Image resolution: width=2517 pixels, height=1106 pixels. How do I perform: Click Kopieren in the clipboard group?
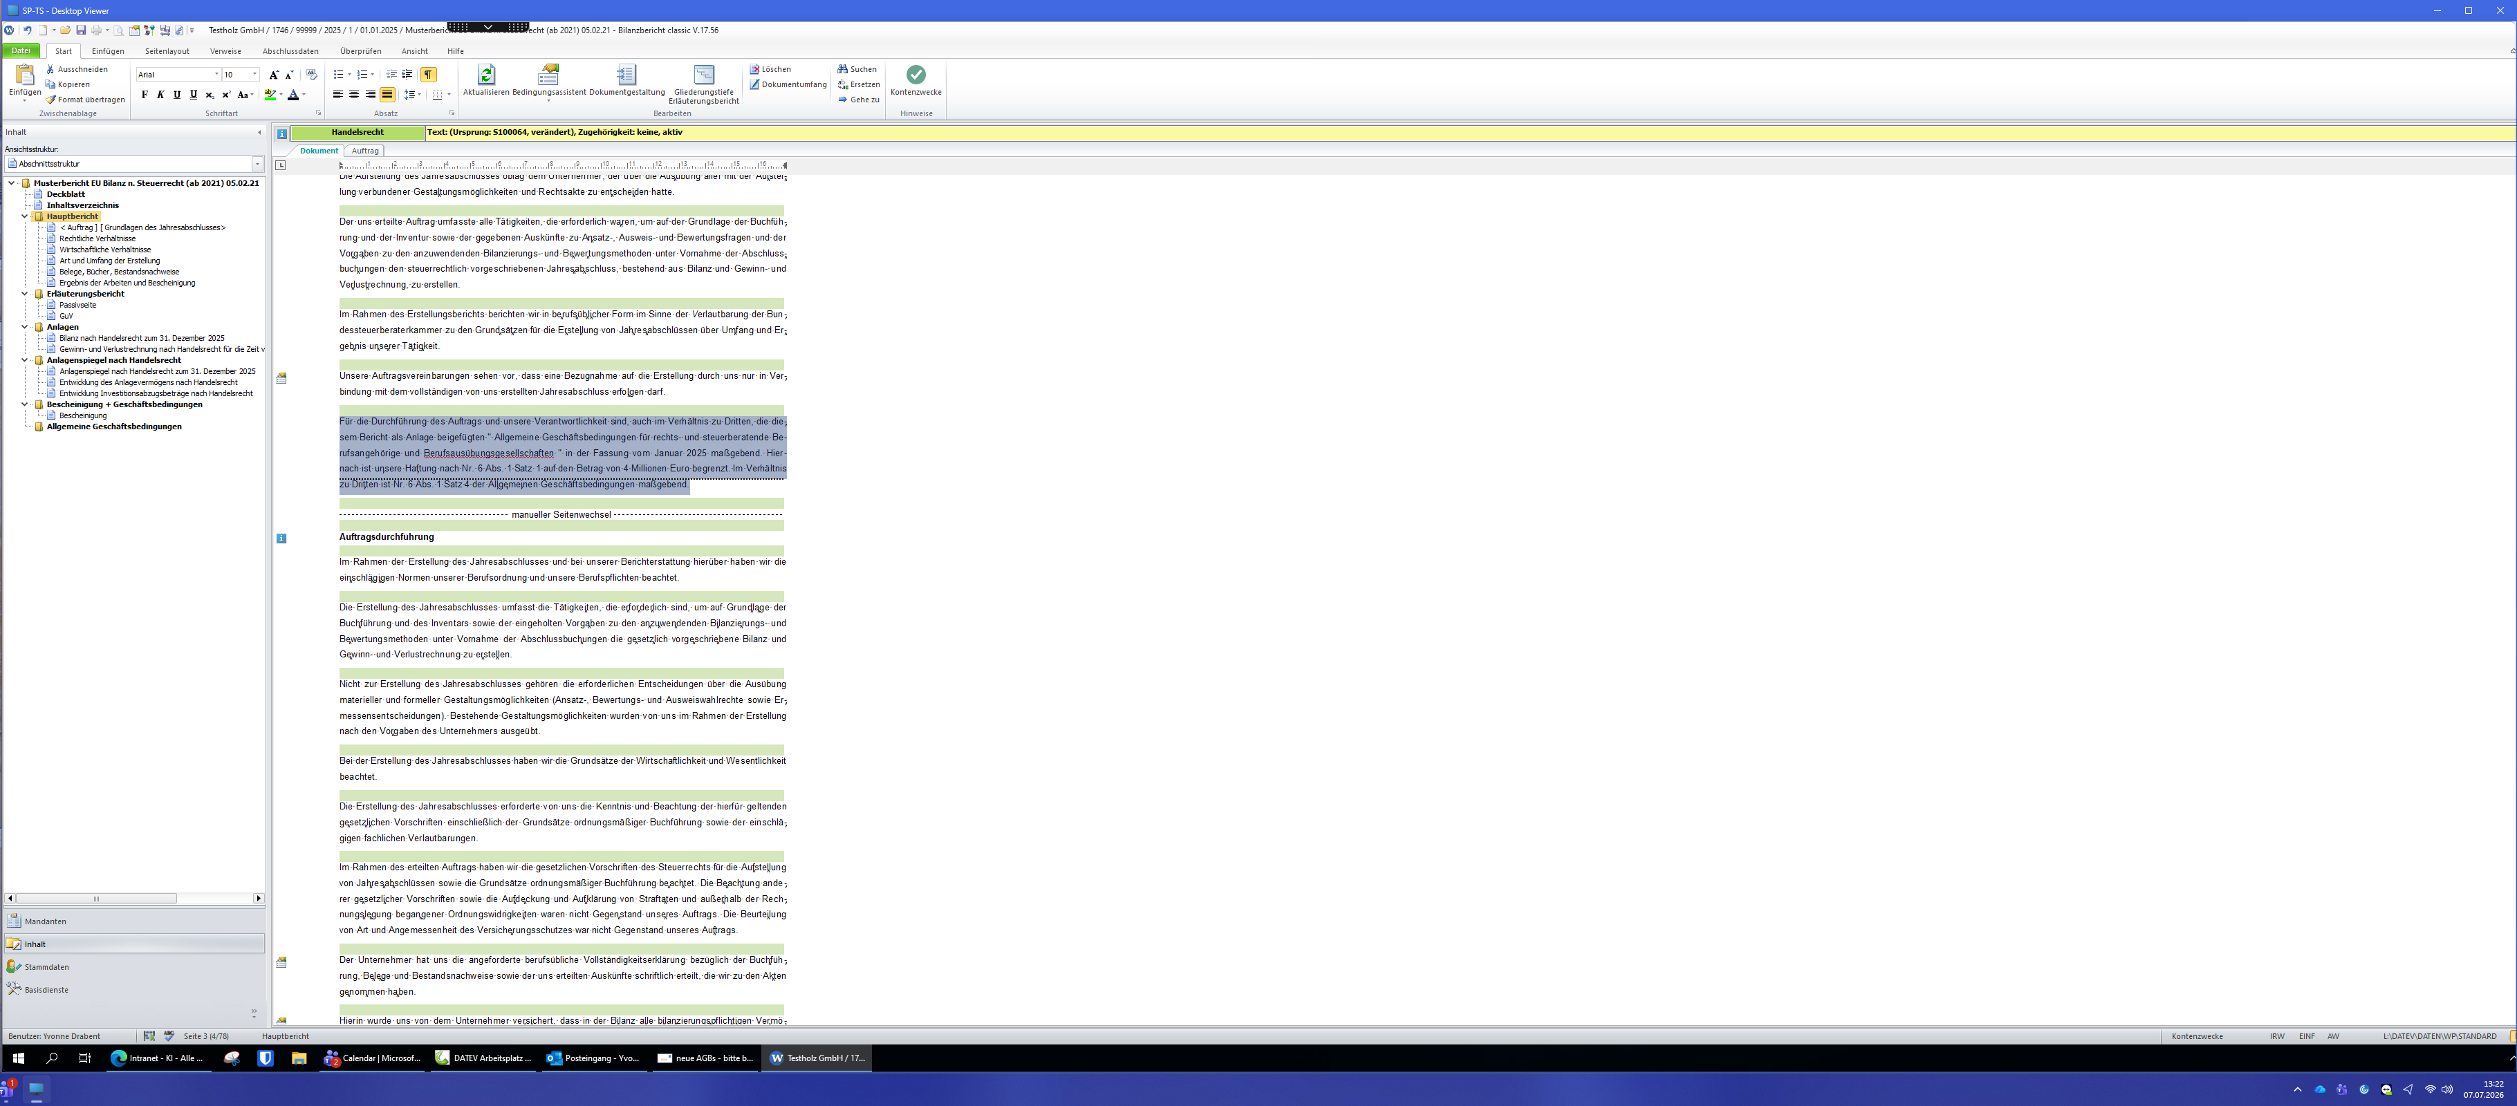pos(68,85)
